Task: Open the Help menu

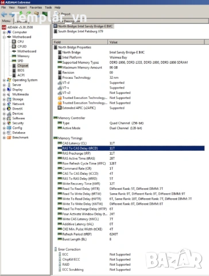Action: [57, 7]
